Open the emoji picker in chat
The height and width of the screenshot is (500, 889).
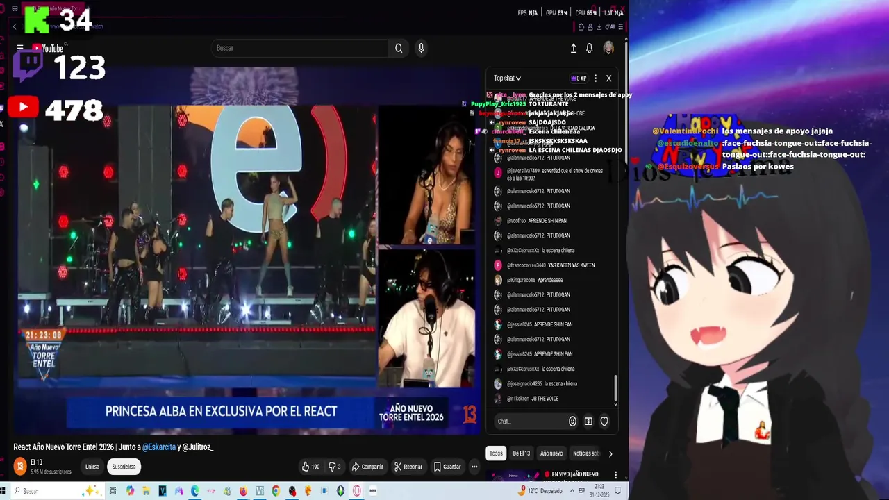click(572, 422)
